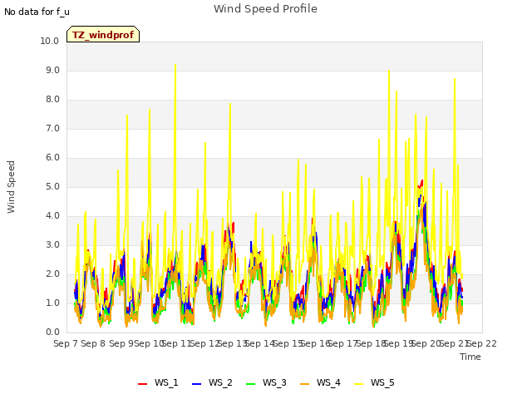Click the red WS_1 legend swatch
This screenshot has width=532, height=399.
coord(142,384)
